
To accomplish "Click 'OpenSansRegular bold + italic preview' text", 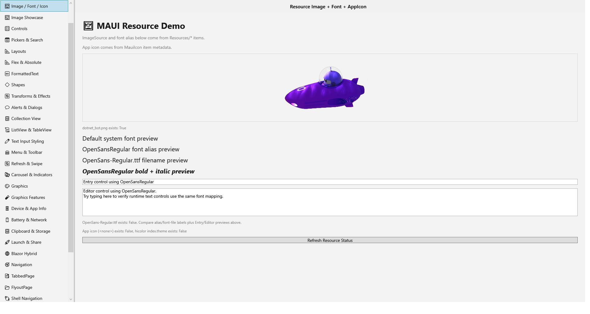I will (138, 171).
